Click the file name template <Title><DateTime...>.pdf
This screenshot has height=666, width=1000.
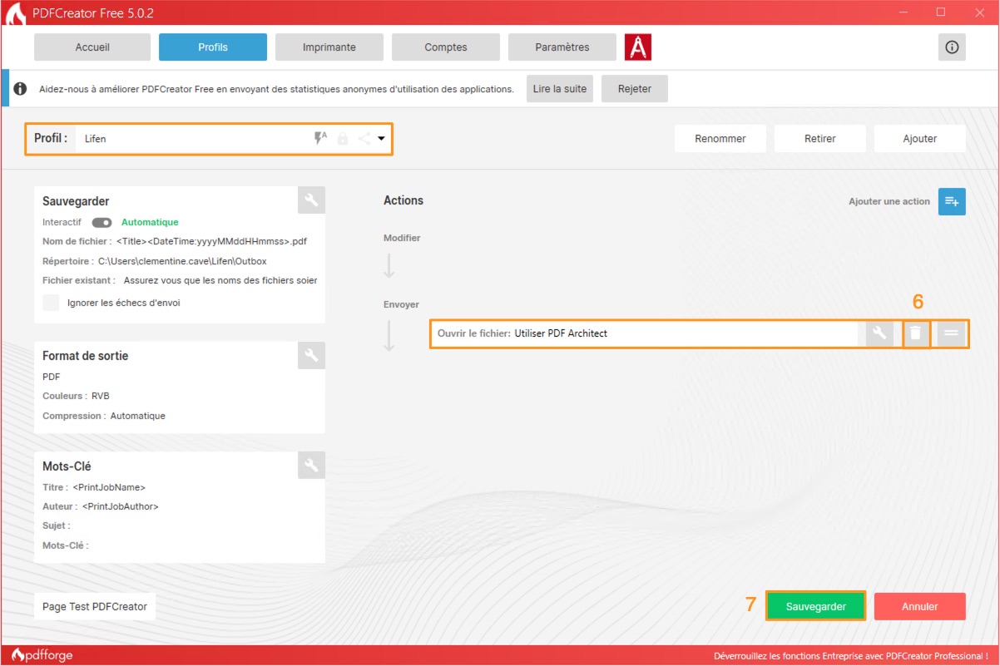click(212, 241)
